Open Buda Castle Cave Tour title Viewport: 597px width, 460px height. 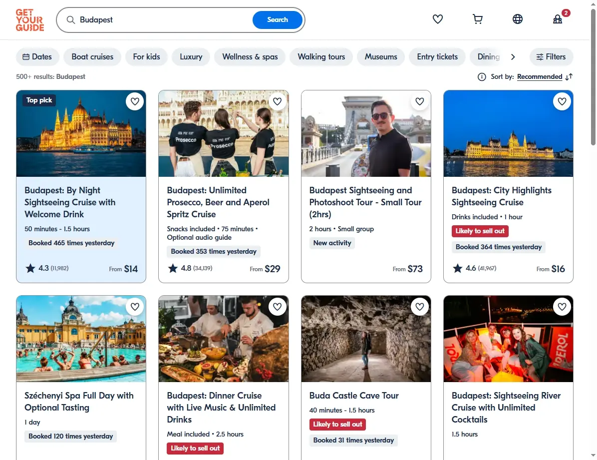(x=354, y=396)
